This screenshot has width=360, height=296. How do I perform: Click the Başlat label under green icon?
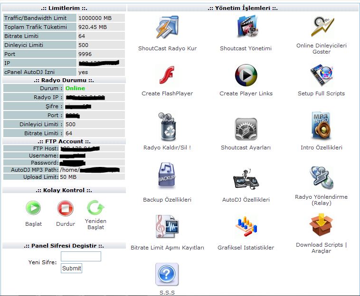(x=34, y=224)
